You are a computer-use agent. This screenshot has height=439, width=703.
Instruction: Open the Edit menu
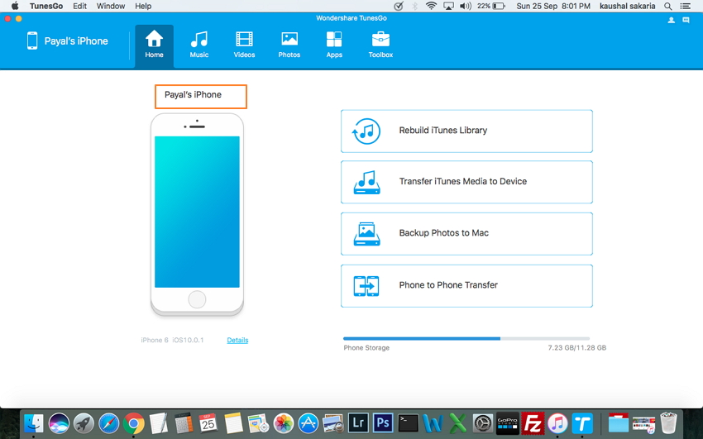point(79,6)
